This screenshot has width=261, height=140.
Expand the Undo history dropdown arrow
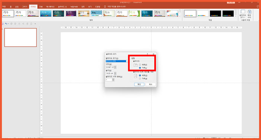click(8, 24)
